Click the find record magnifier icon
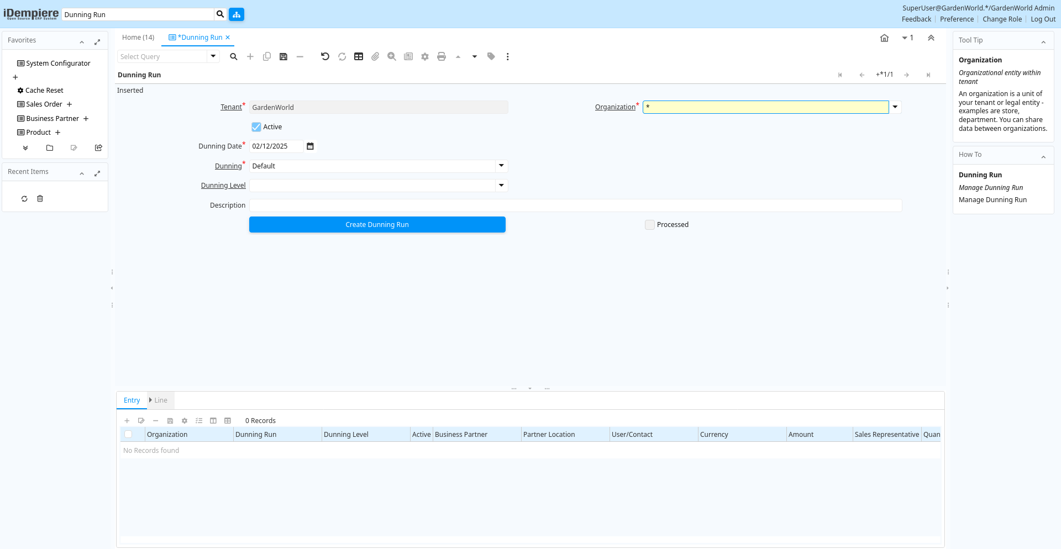The height and width of the screenshot is (549, 1061). tap(234, 57)
